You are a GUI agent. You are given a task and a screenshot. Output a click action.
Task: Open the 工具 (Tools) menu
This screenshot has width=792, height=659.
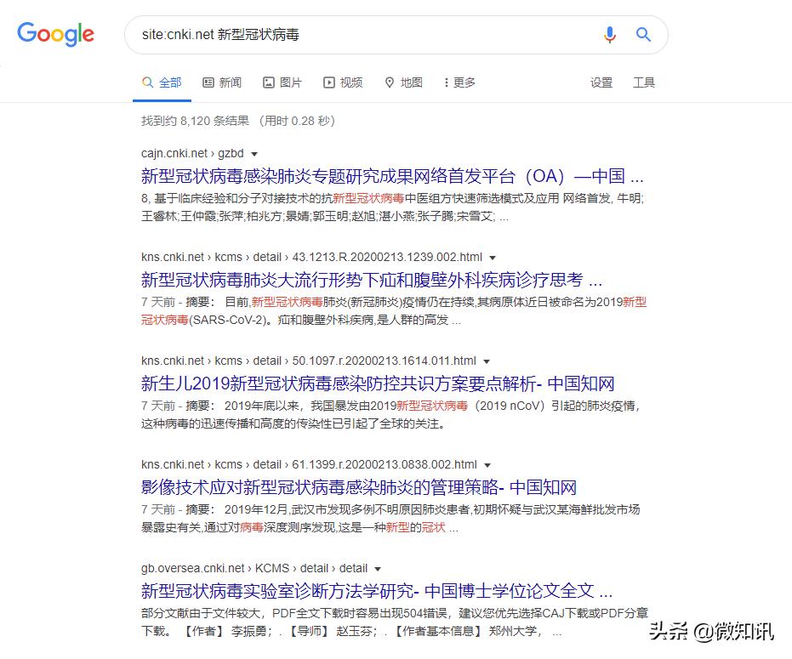click(644, 82)
